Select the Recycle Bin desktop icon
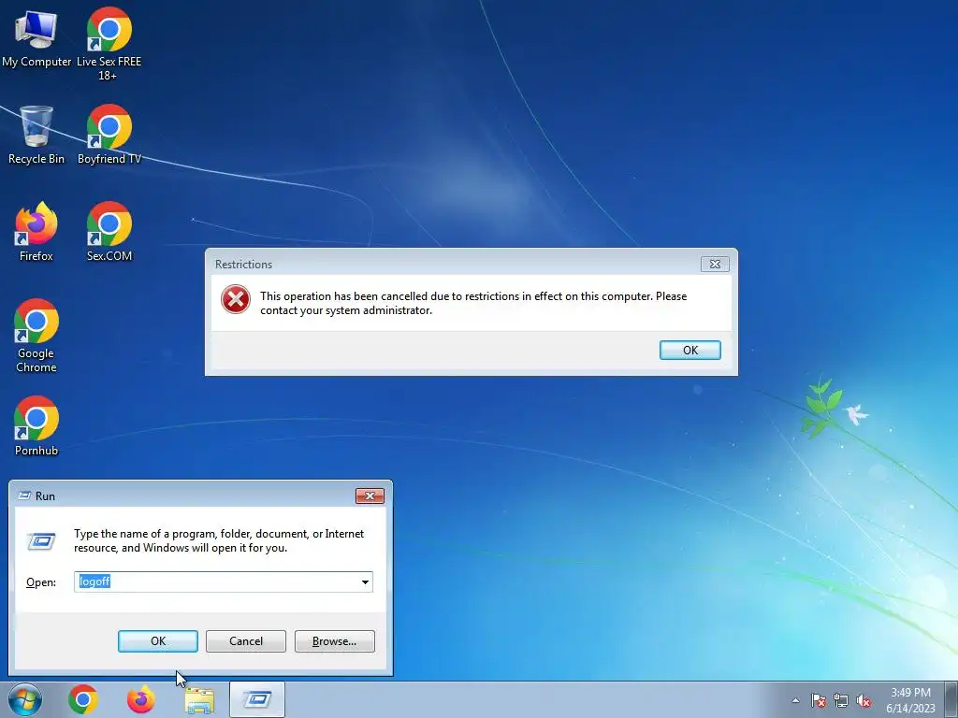This screenshot has width=958, height=718. [x=36, y=135]
